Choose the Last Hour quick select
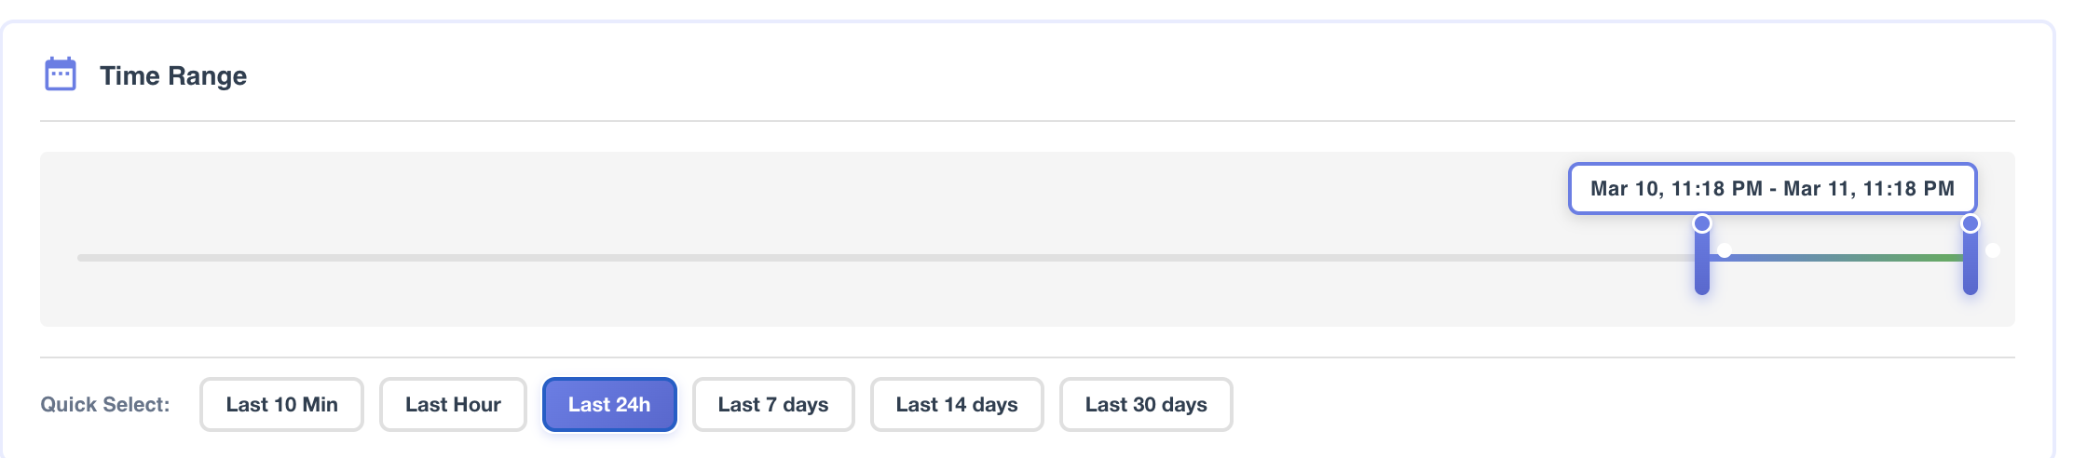The height and width of the screenshot is (458, 2073). click(453, 404)
